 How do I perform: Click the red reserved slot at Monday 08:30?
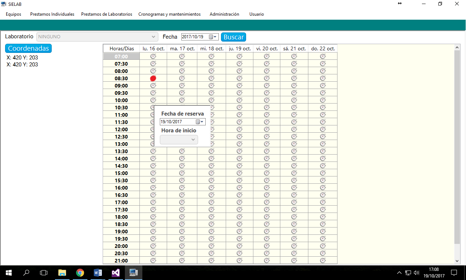(153, 78)
